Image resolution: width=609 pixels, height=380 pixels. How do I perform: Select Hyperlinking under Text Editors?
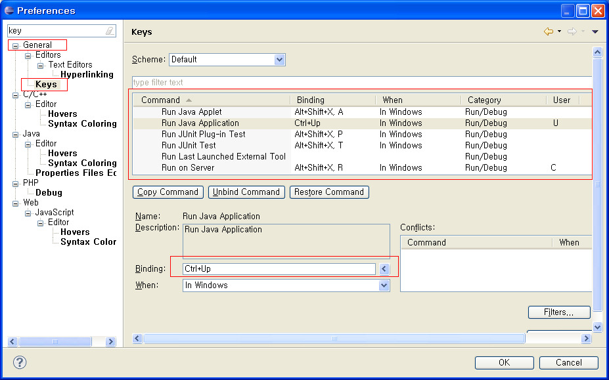click(87, 75)
